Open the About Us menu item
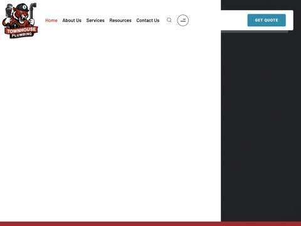301x226 pixels. tap(71, 20)
